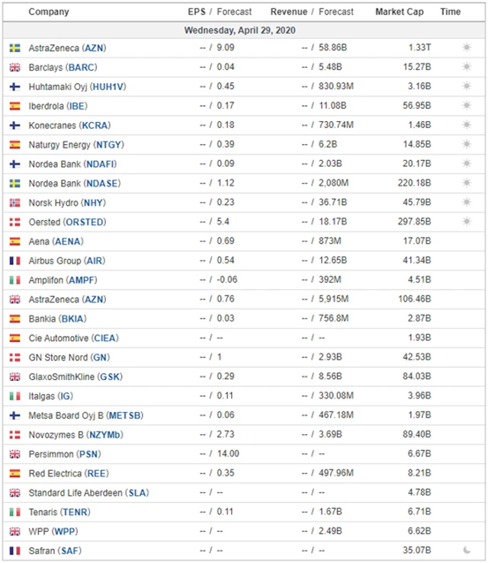Click the Danish flag beside Novozymes B
Image resolution: width=488 pixels, height=563 pixels.
point(14,434)
